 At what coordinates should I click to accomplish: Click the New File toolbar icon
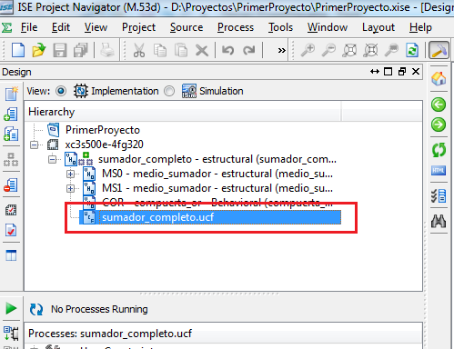coord(18,50)
